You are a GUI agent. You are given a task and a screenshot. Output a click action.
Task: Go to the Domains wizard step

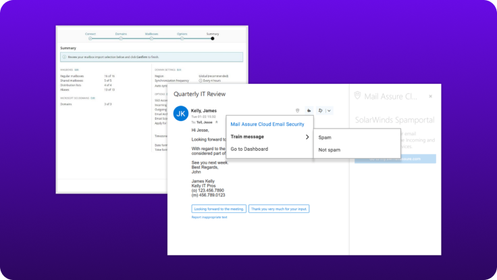pos(121,34)
